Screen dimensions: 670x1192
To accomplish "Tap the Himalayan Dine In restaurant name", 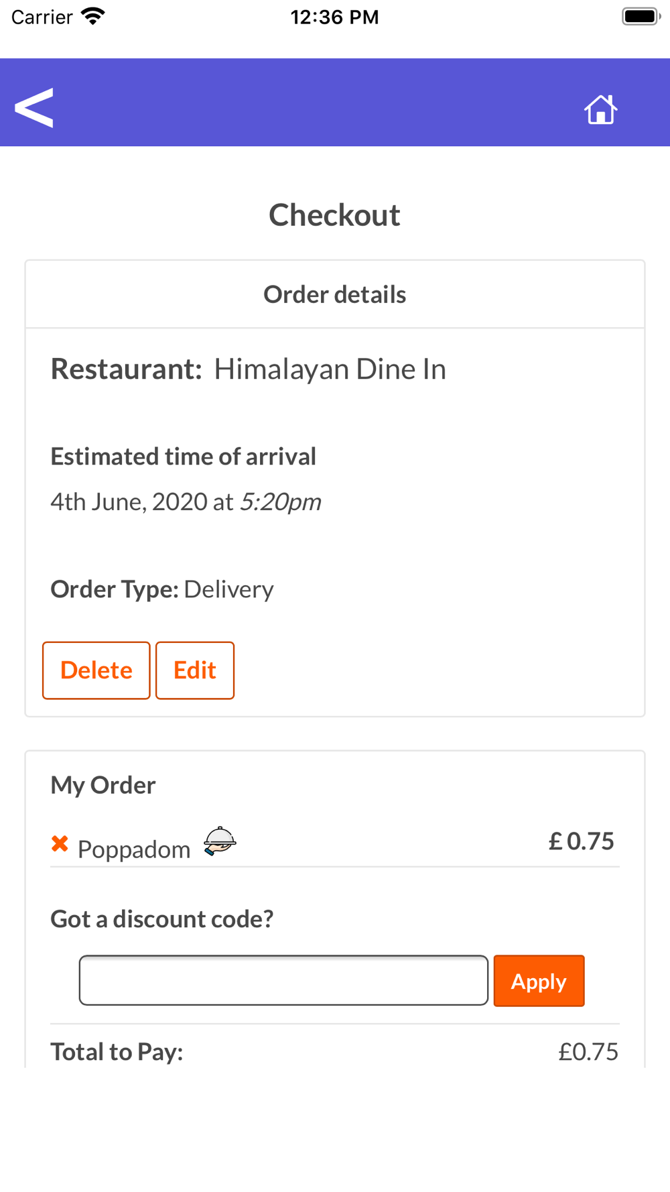I will coord(330,369).
